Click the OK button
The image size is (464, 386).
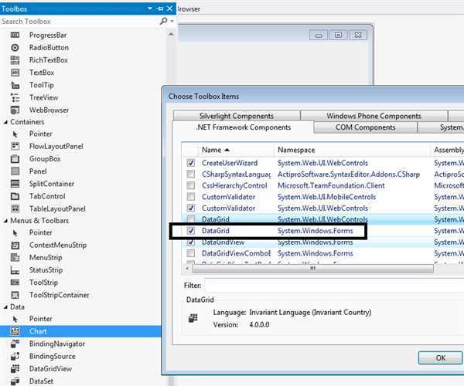440,358
